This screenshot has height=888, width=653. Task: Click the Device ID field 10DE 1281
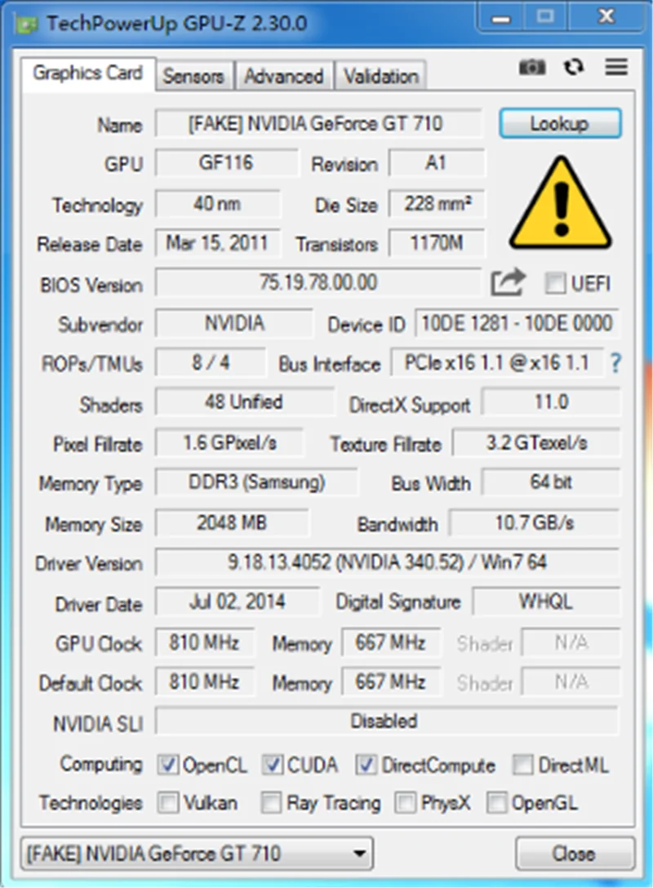point(518,323)
